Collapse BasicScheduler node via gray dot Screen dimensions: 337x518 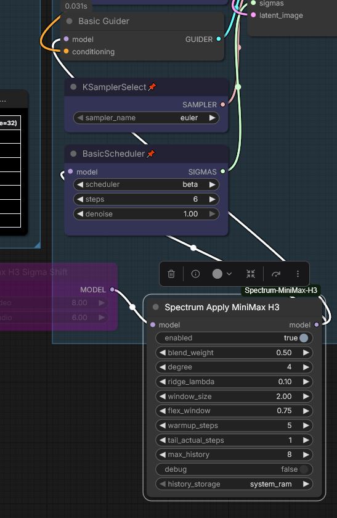(73, 154)
